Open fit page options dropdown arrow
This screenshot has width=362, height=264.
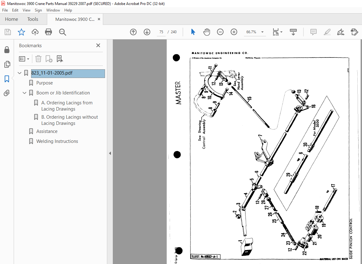281,32
